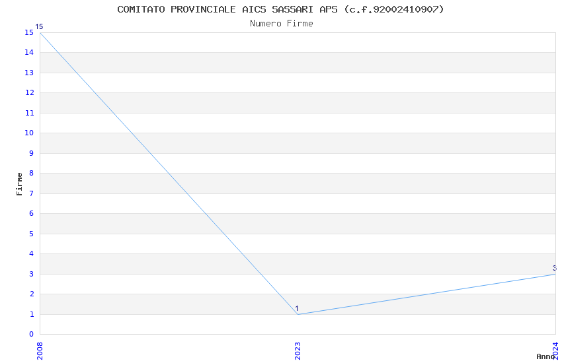Select the 2024 year label on x-axis
The height and width of the screenshot is (363, 562).
[x=555, y=350]
